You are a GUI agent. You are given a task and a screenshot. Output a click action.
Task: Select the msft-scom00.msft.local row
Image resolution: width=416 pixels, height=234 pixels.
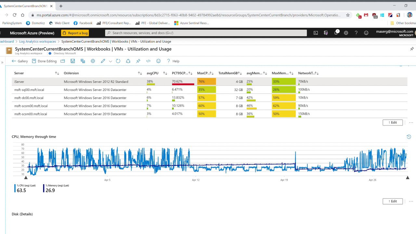tap(209, 106)
